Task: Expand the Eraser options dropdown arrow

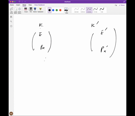Action: click(x=28, y=9)
